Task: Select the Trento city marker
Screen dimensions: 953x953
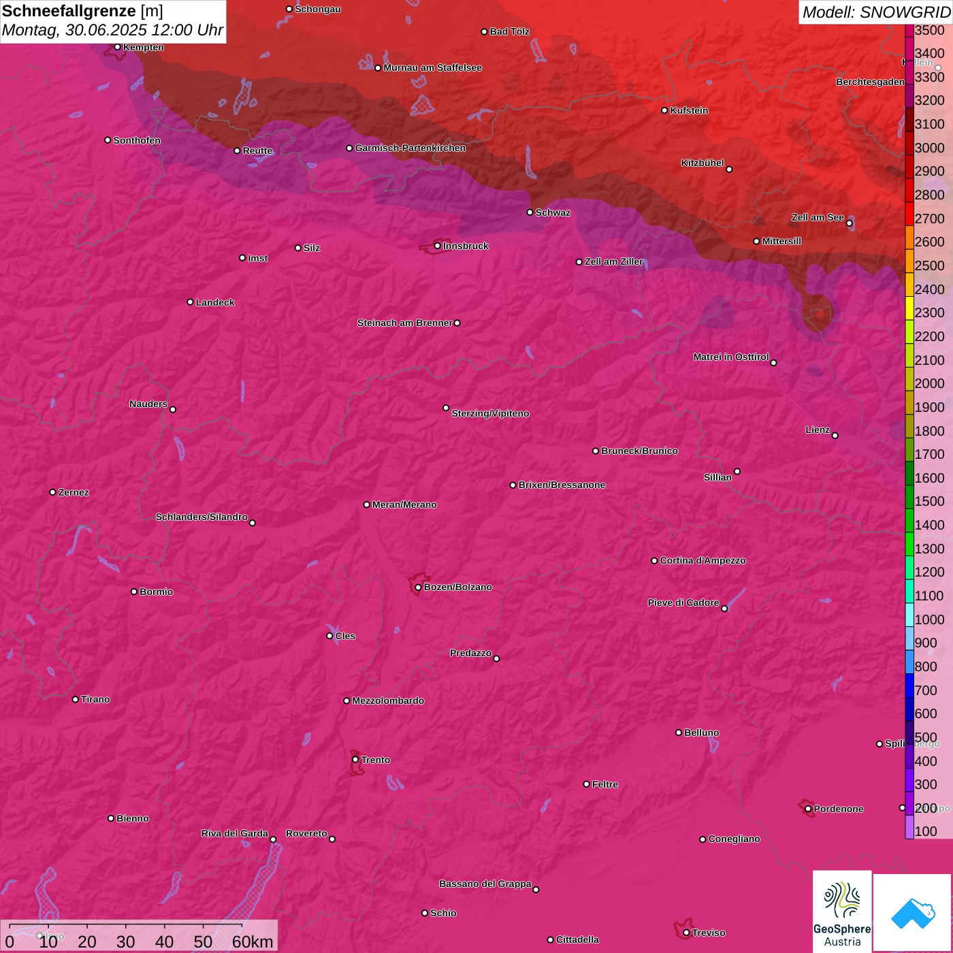Action: (x=355, y=760)
